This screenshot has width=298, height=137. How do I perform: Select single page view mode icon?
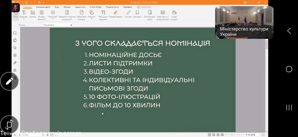pyautogui.click(x=209, y=135)
